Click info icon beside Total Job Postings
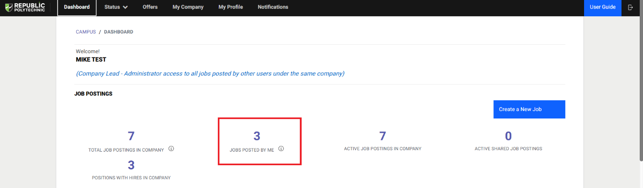This screenshot has width=643, height=188. pos(171,149)
